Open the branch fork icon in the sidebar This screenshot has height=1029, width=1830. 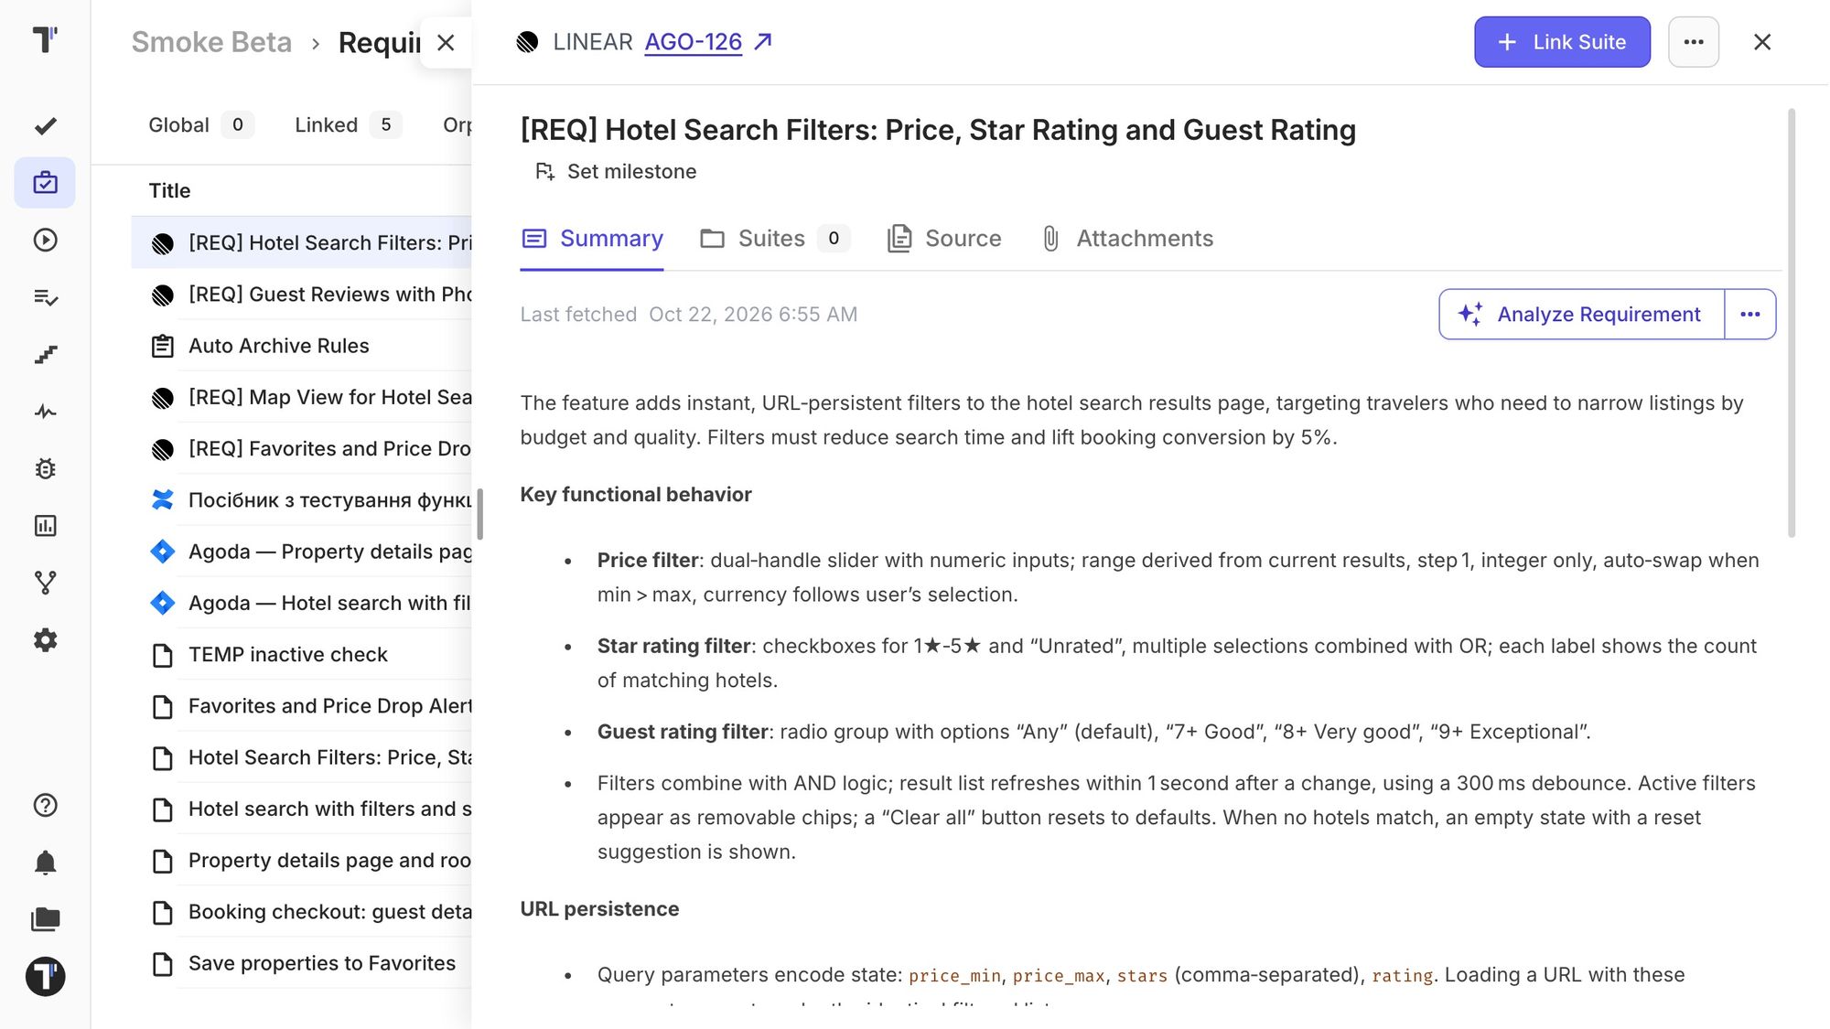[45, 583]
